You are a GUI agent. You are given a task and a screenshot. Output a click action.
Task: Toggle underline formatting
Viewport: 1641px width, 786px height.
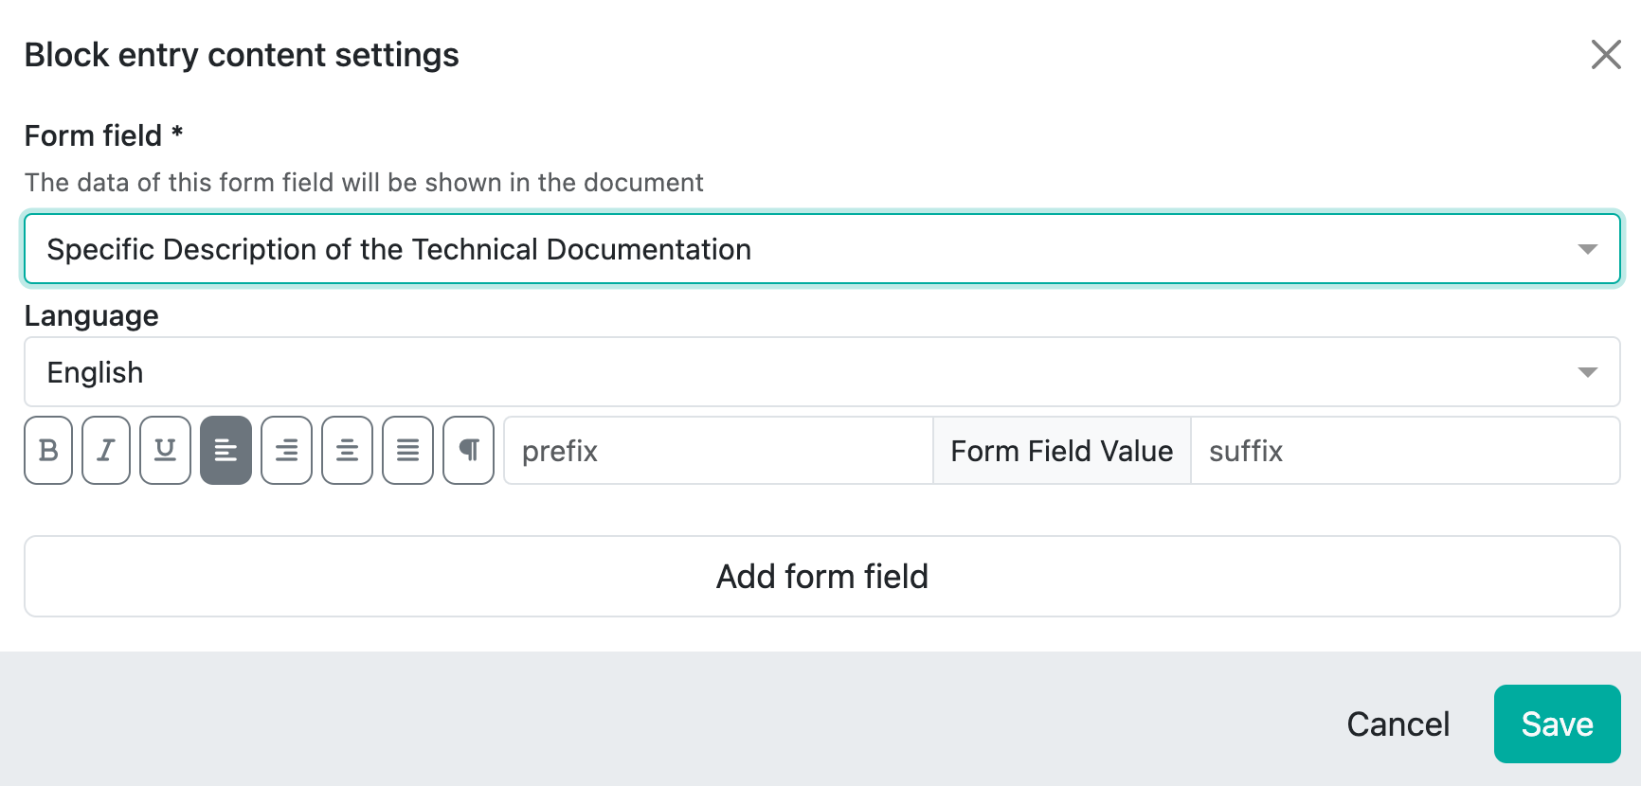(165, 451)
